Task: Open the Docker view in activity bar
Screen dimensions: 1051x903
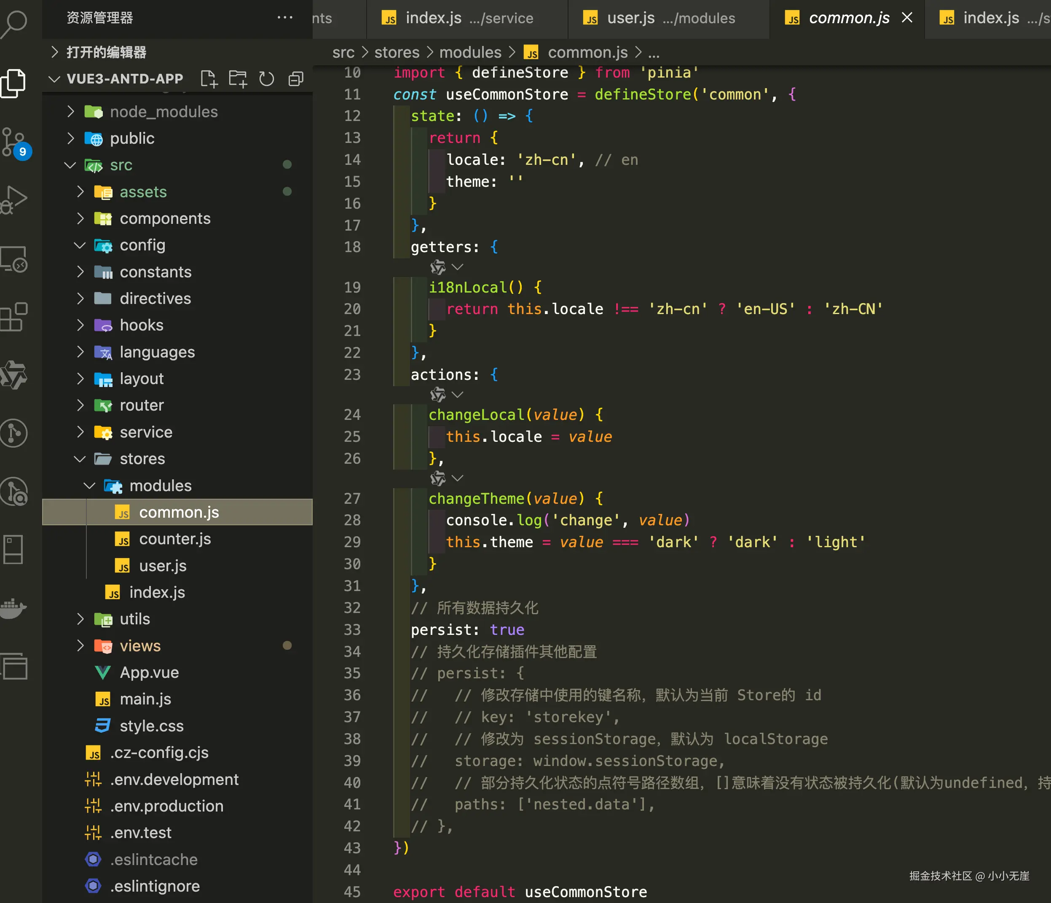Action: [x=14, y=607]
